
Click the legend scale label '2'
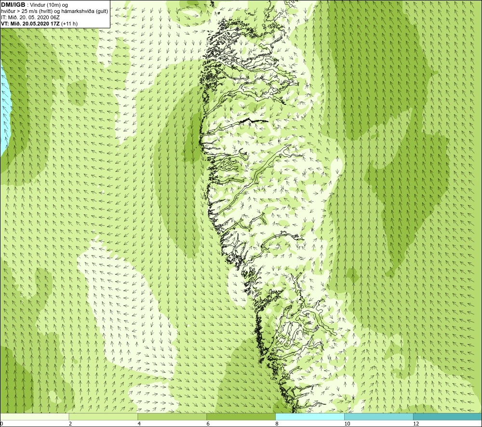tap(70, 424)
